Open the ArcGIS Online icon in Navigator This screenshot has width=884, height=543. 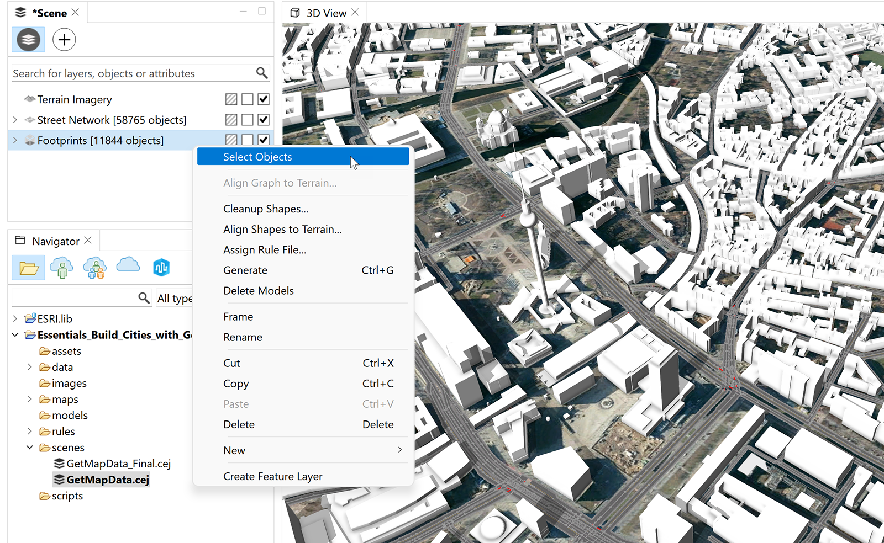[161, 268]
